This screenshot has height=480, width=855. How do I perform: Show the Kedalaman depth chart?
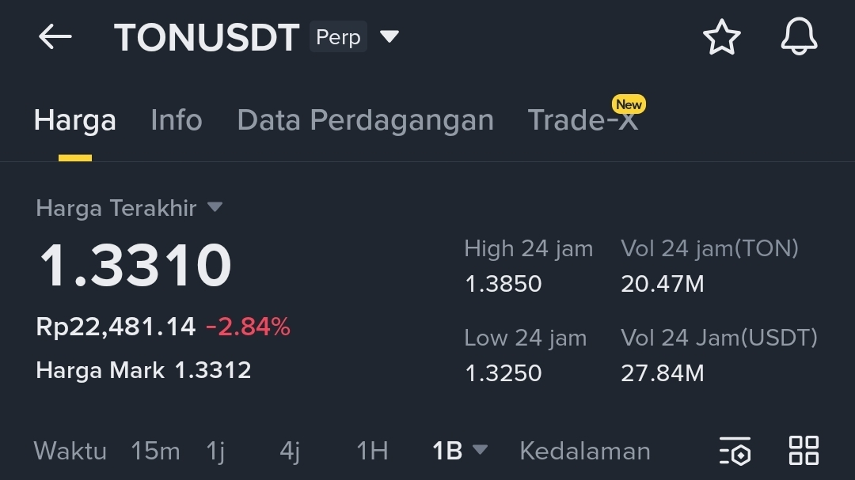coord(585,451)
